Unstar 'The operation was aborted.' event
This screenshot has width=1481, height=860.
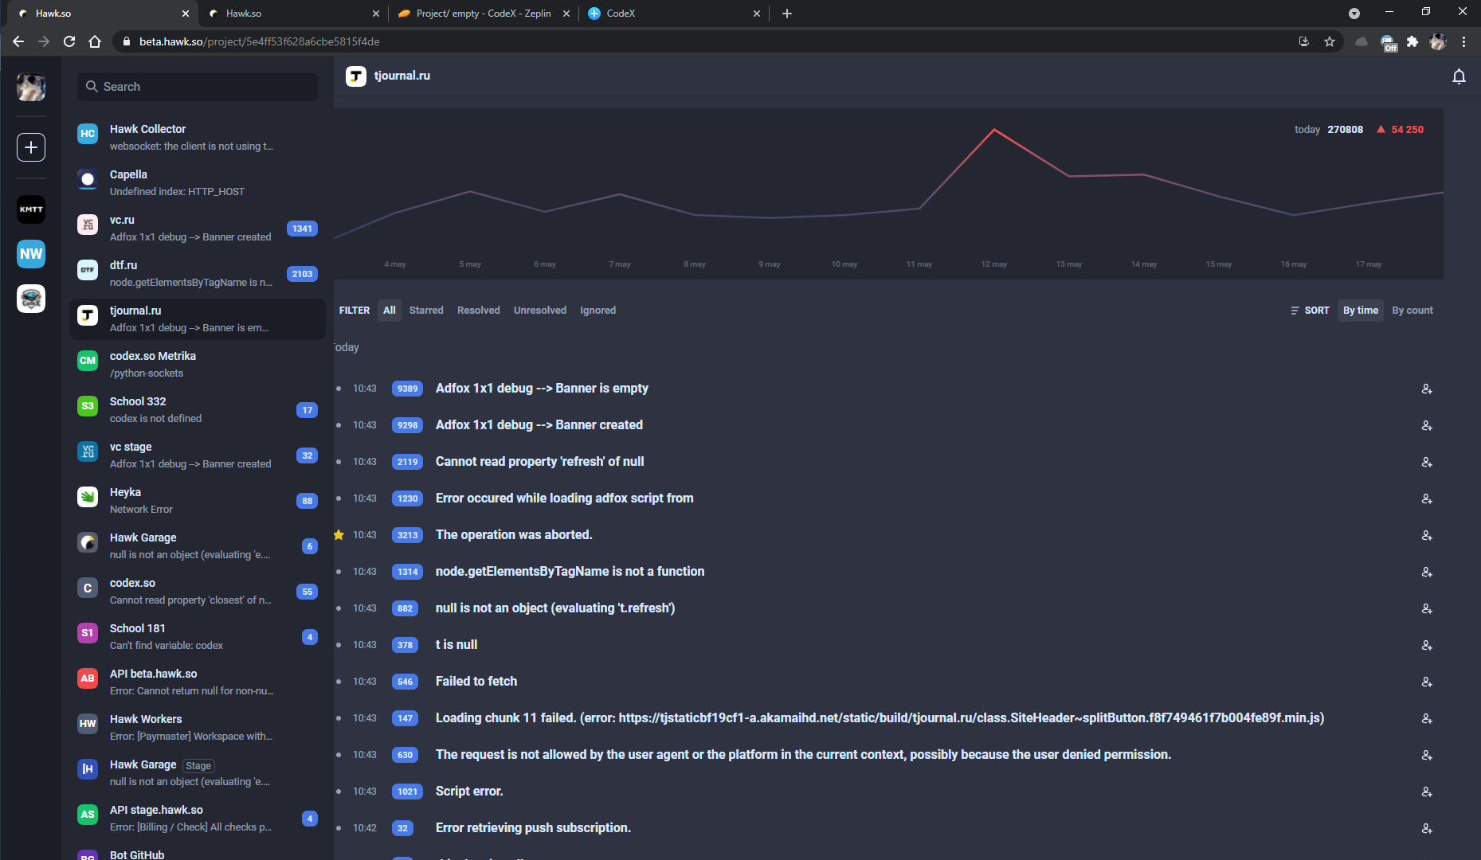coord(339,534)
